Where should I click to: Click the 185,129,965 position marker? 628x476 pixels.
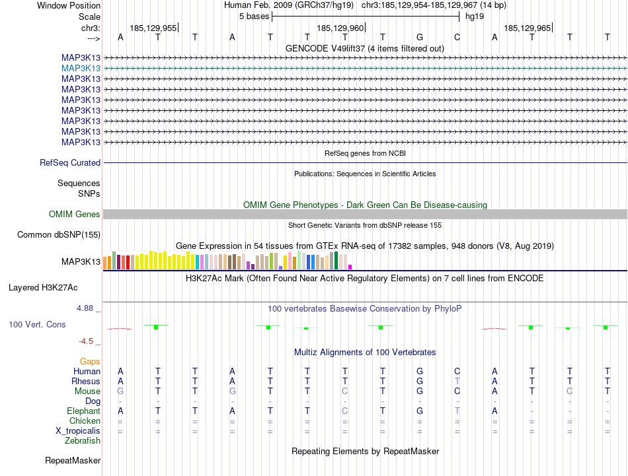[x=527, y=28]
